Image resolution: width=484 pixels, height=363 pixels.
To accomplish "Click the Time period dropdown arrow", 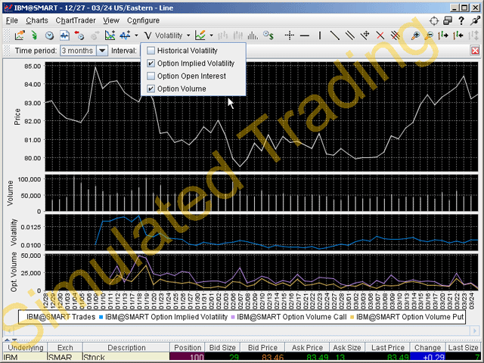I will 102,51.
